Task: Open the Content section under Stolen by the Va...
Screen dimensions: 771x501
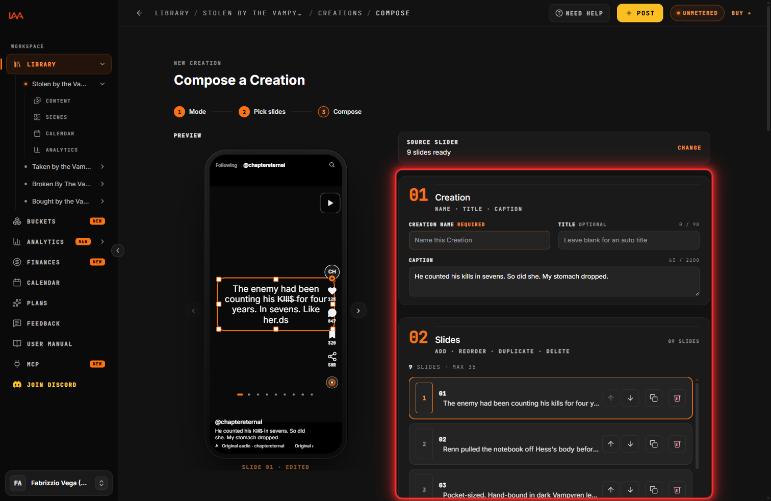Action: point(58,101)
